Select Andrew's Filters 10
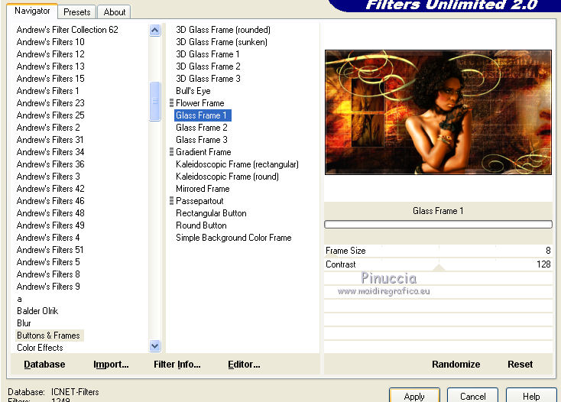The width and height of the screenshot is (561, 402). (50, 42)
